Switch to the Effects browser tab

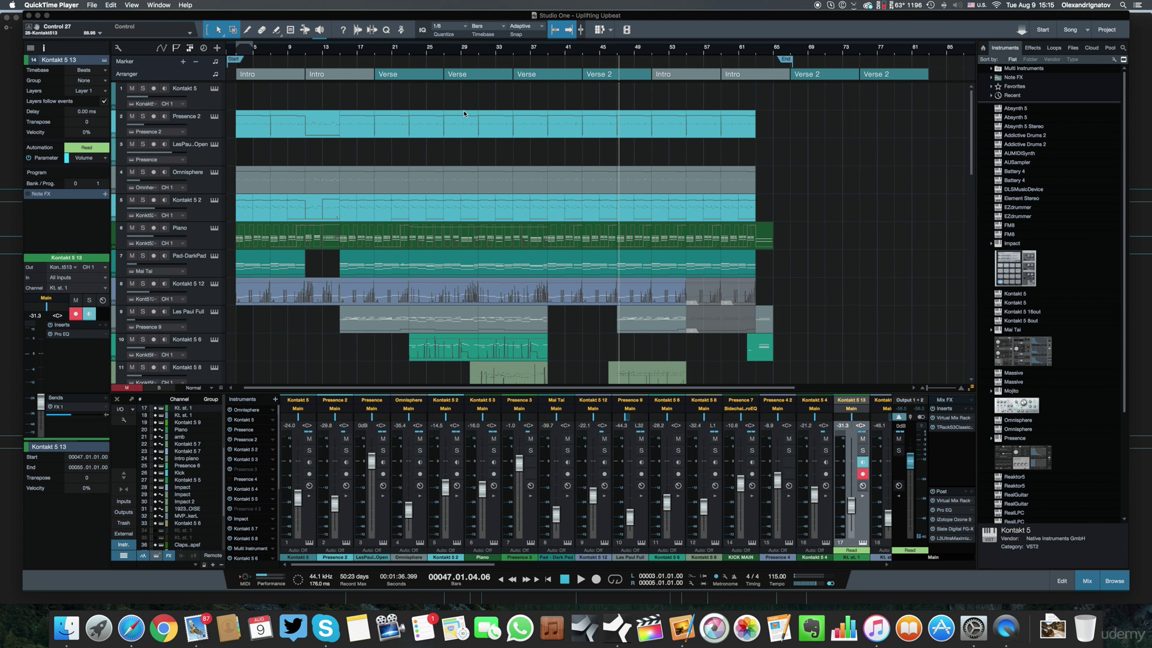point(1033,48)
